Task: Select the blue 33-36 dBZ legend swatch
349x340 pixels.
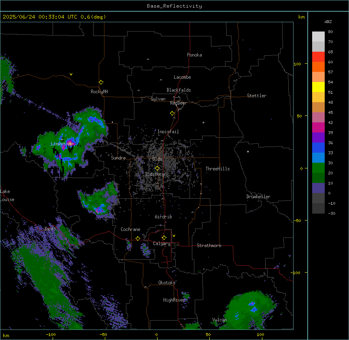Action: (318, 147)
